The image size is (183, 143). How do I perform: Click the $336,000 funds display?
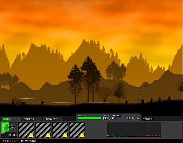[109, 118]
